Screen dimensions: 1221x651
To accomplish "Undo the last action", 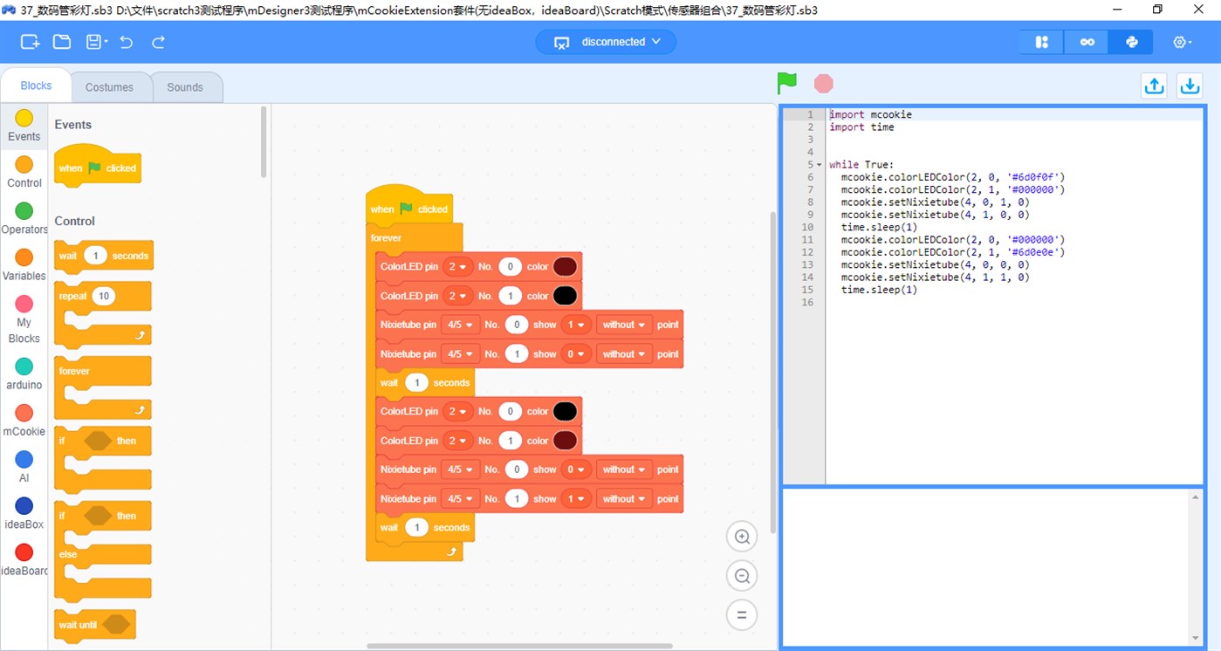I will point(126,41).
